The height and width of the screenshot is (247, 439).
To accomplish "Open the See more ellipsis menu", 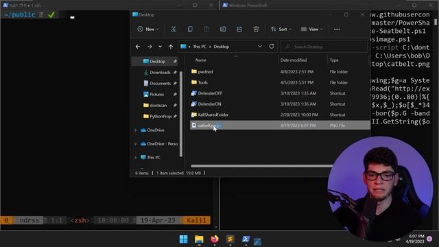I will (x=337, y=29).
